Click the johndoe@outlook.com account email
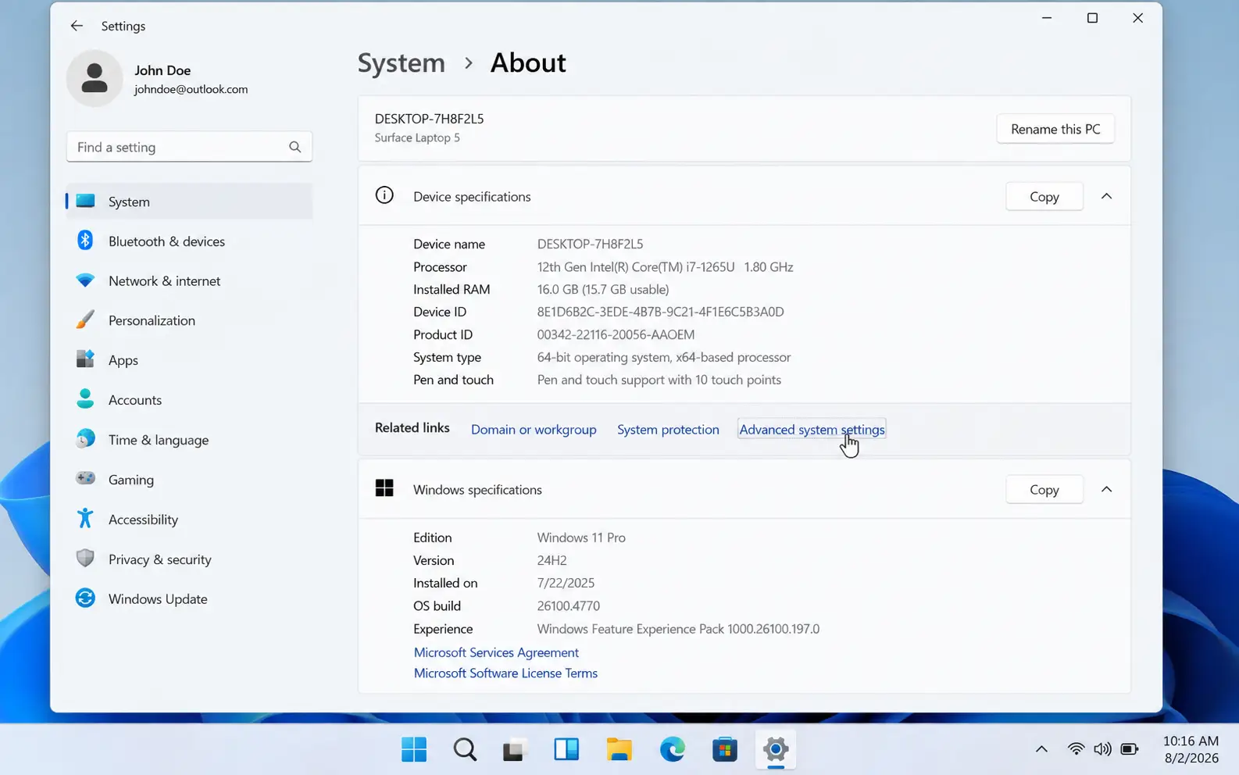The height and width of the screenshot is (775, 1239). [x=191, y=89]
